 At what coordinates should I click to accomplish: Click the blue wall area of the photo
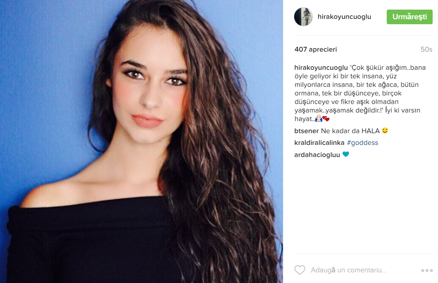tap(46, 89)
